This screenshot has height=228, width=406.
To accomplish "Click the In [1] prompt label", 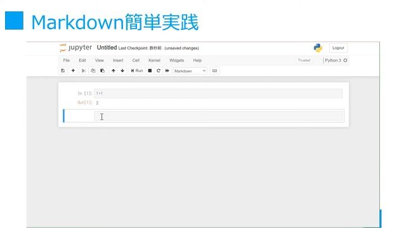I will coord(85,93).
